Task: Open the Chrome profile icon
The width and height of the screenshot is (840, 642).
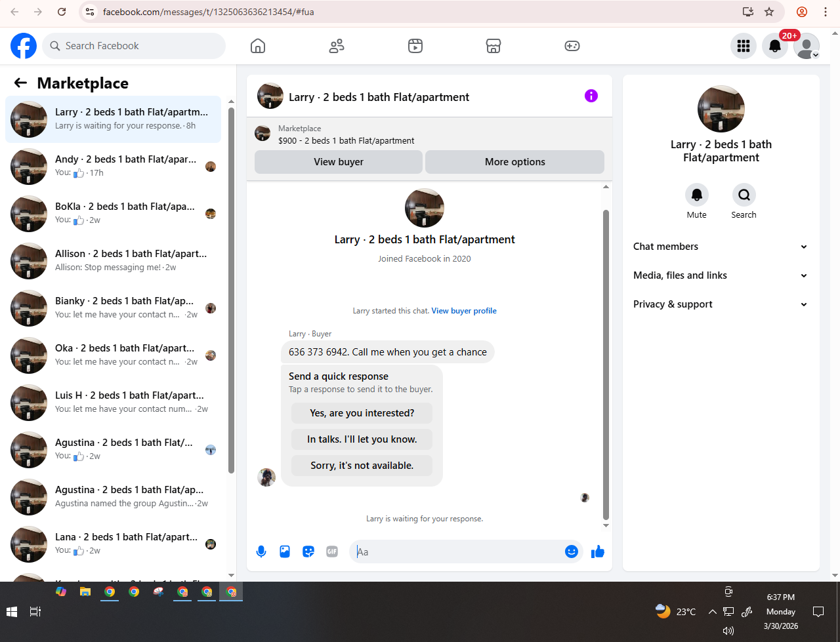Action: (x=802, y=12)
